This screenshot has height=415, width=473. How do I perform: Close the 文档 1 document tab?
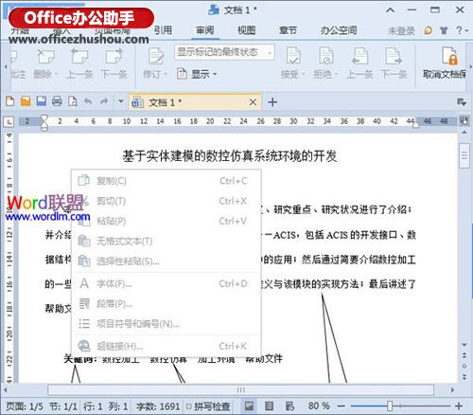(253, 102)
